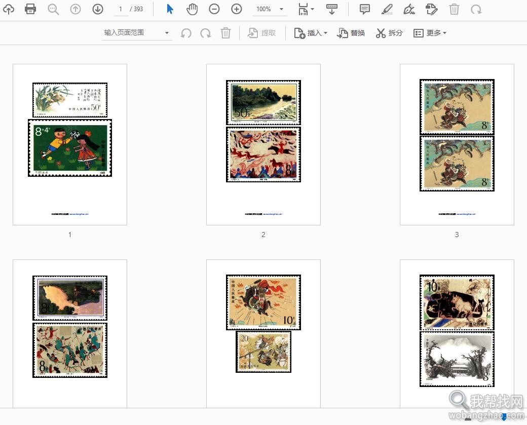The image size is (527, 425).
Task: Zoom out with the minus icon
Action: click(214, 9)
